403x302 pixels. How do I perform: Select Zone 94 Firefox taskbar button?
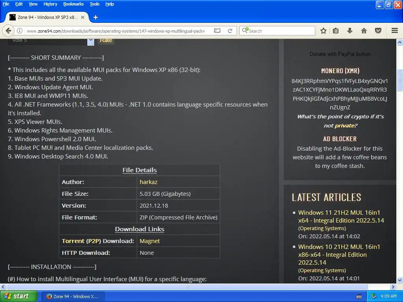coord(73,296)
